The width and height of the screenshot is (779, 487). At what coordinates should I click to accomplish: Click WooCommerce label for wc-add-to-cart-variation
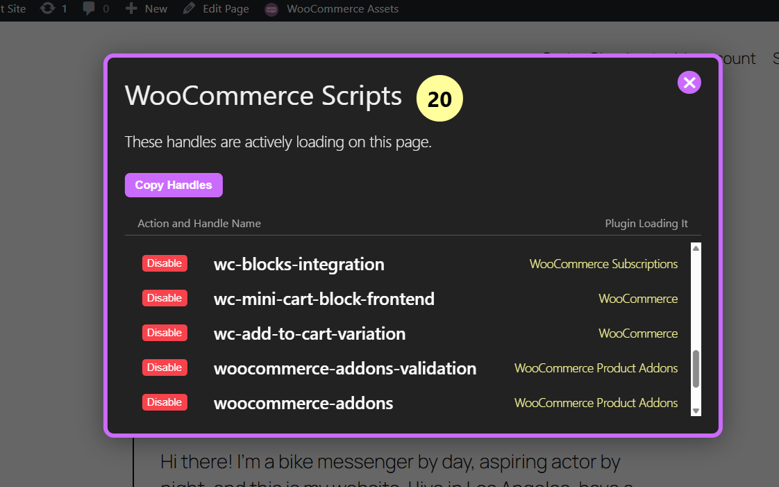tap(638, 333)
